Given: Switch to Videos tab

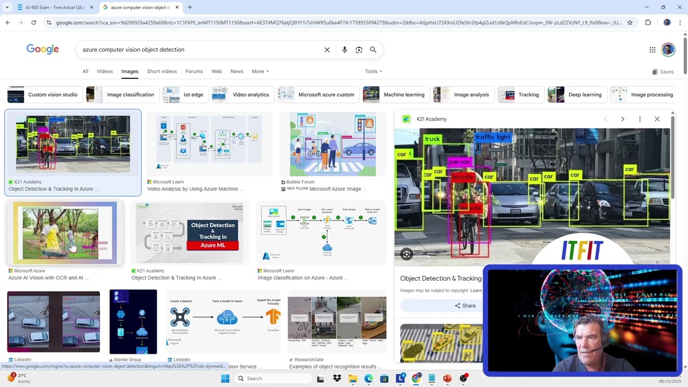Looking at the screenshot, I should point(105,71).
